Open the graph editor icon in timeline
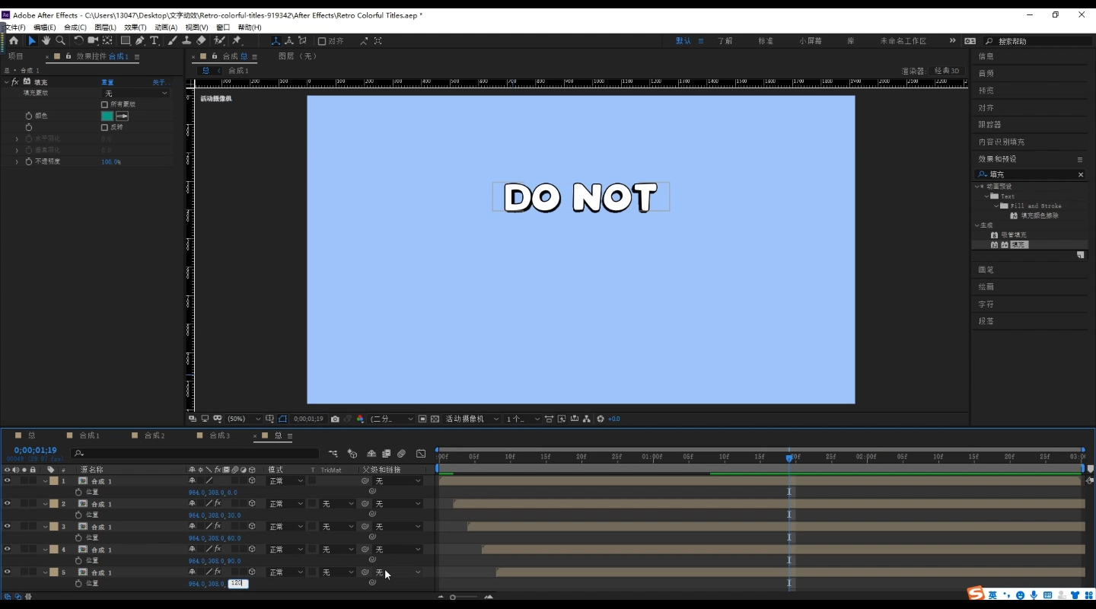The image size is (1096, 609). pos(421,454)
